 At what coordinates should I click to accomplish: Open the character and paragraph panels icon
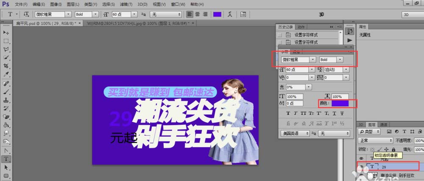243,14
